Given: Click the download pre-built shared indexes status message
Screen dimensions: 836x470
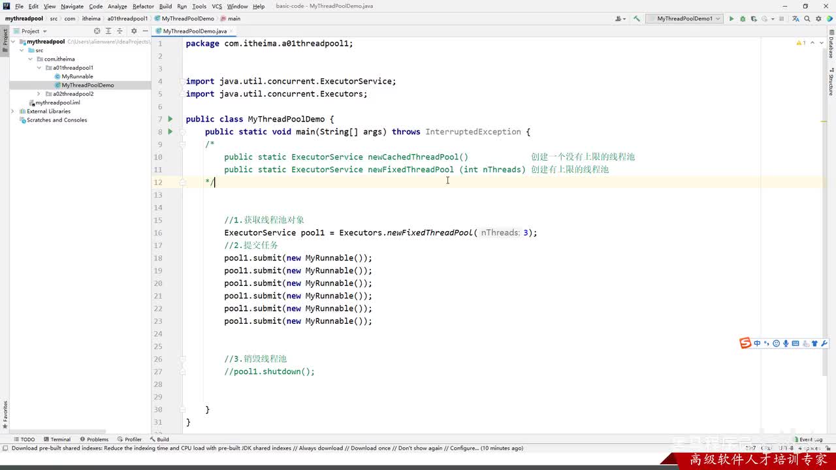Looking at the screenshot, I should click(x=268, y=448).
